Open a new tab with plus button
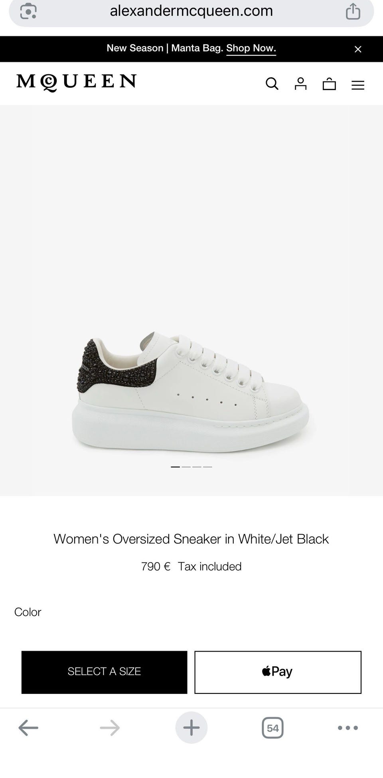Viewport: 383px width, 778px height. click(x=191, y=728)
